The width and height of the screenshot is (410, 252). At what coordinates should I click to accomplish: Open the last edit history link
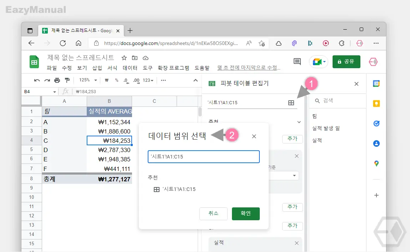(x=249, y=68)
